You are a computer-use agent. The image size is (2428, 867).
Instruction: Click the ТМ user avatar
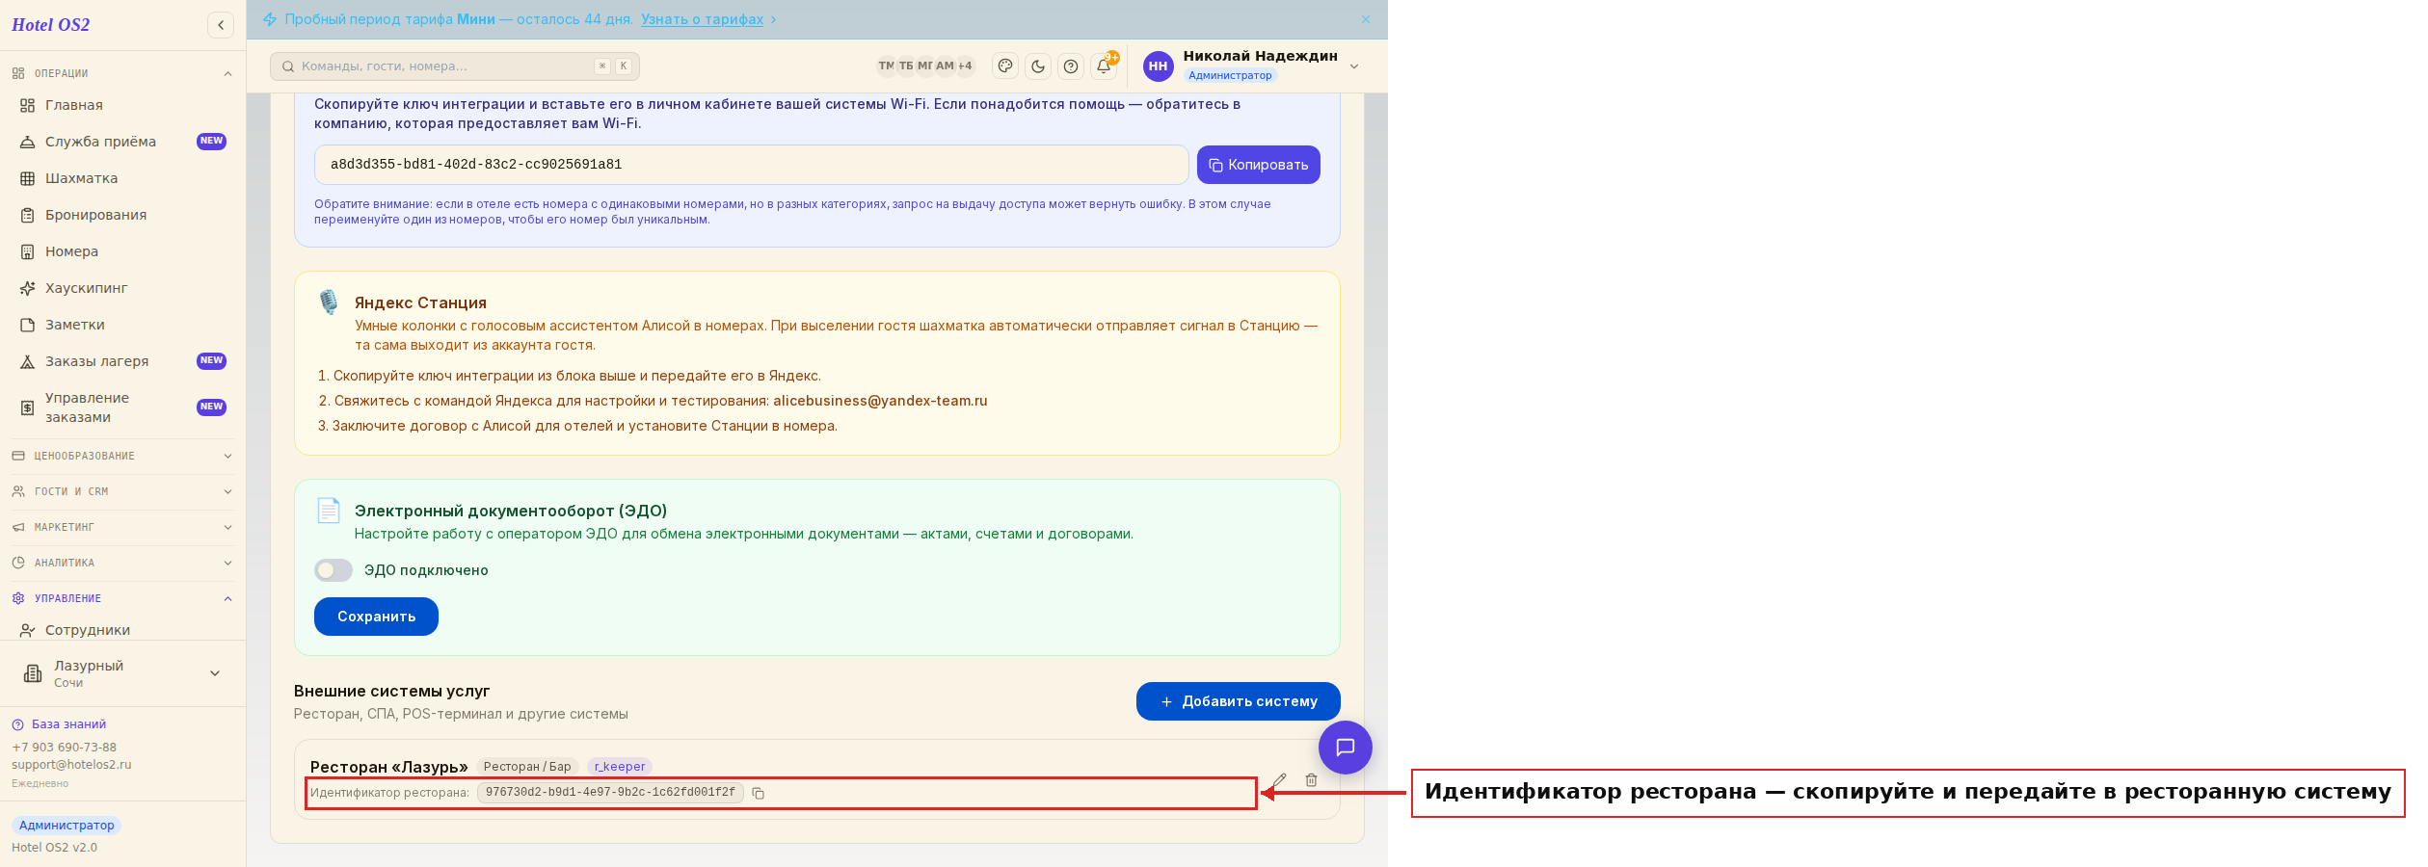tap(886, 66)
